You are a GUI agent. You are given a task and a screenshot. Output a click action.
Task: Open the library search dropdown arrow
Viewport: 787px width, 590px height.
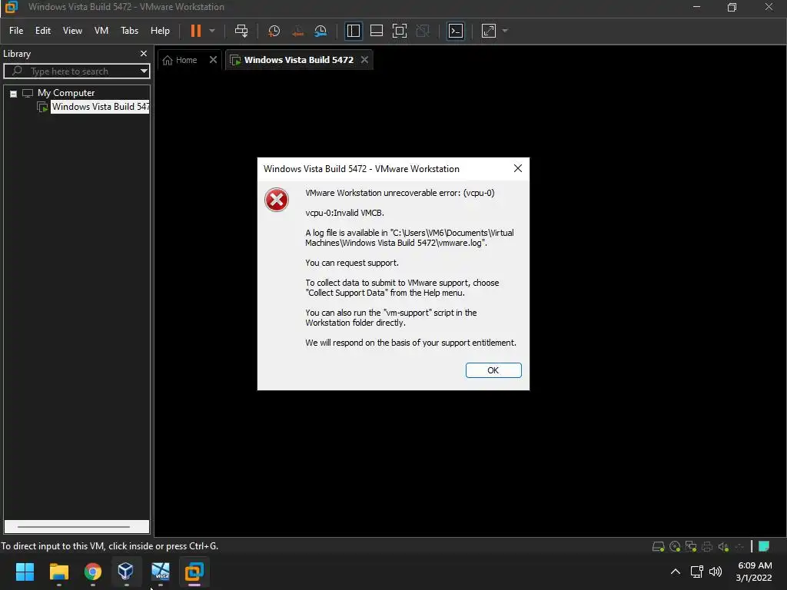(144, 71)
